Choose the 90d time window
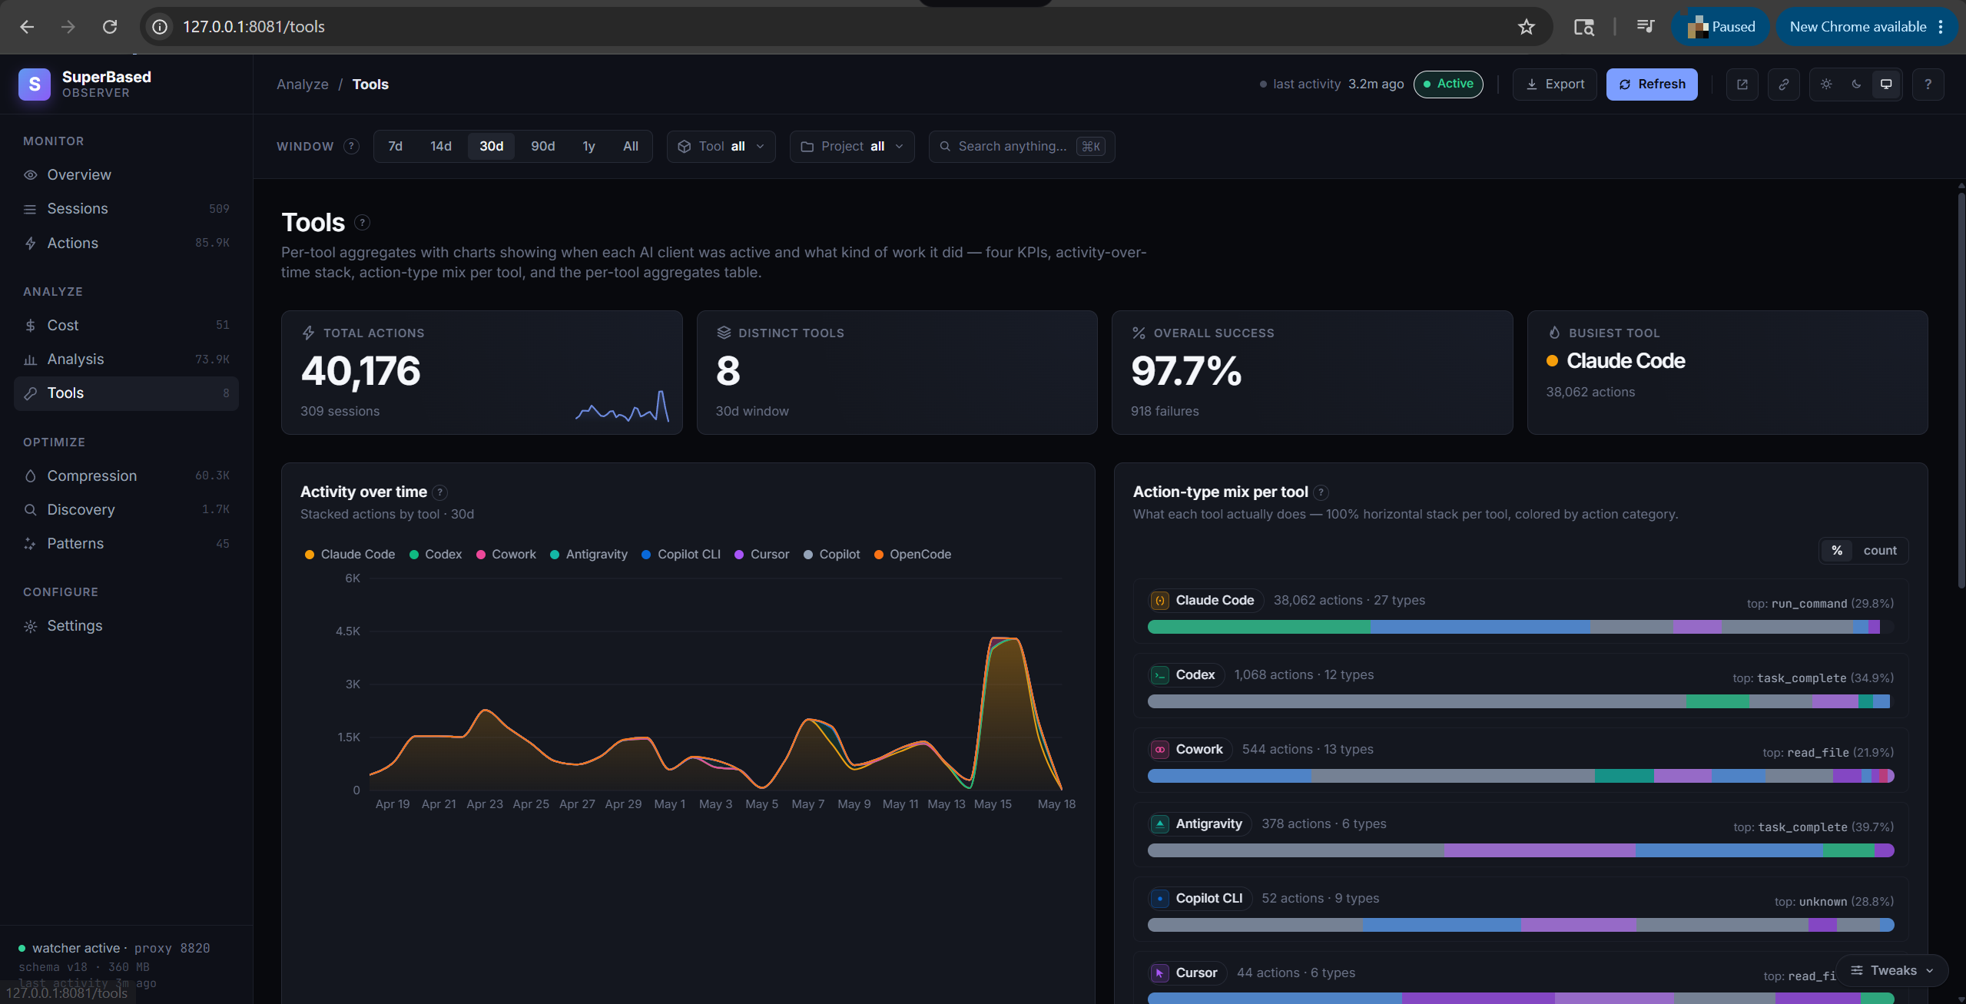The width and height of the screenshot is (1966, 1004). pos(543,146)
